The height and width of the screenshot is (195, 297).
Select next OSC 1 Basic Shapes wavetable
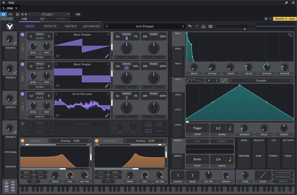(x=108, y=35)
